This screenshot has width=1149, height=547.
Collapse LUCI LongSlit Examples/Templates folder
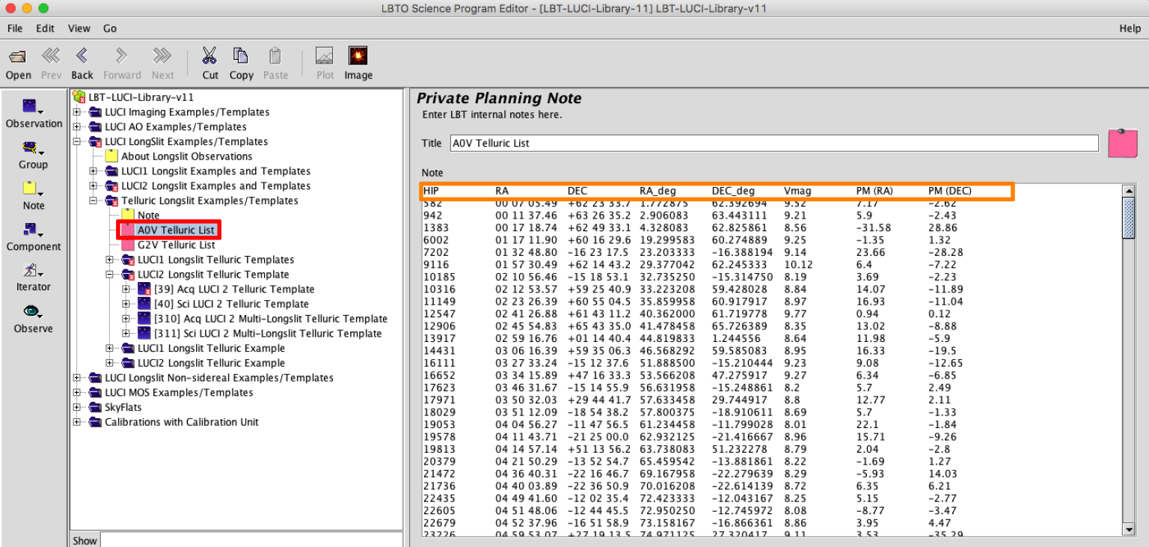[77, 141]
